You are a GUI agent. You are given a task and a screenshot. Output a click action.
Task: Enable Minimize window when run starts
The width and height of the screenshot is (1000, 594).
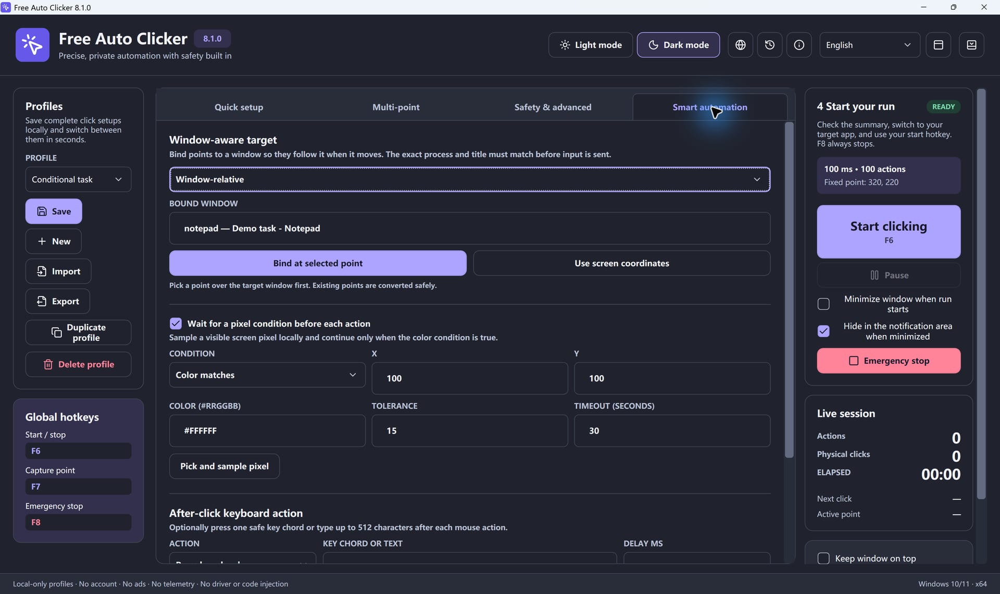pos(823,304)
